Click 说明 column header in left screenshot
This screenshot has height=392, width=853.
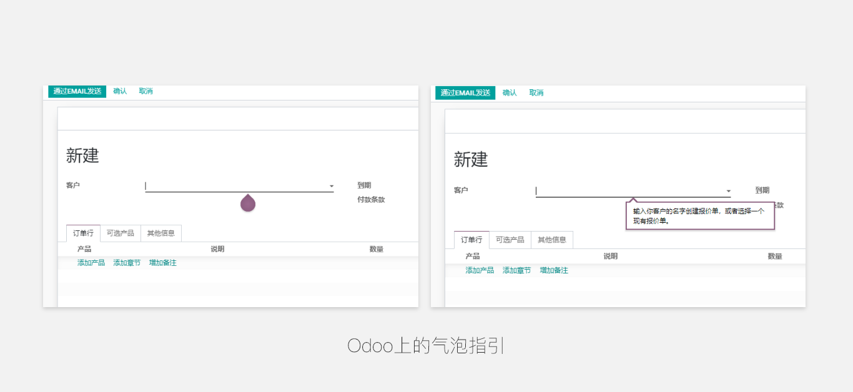pos(217,249)
